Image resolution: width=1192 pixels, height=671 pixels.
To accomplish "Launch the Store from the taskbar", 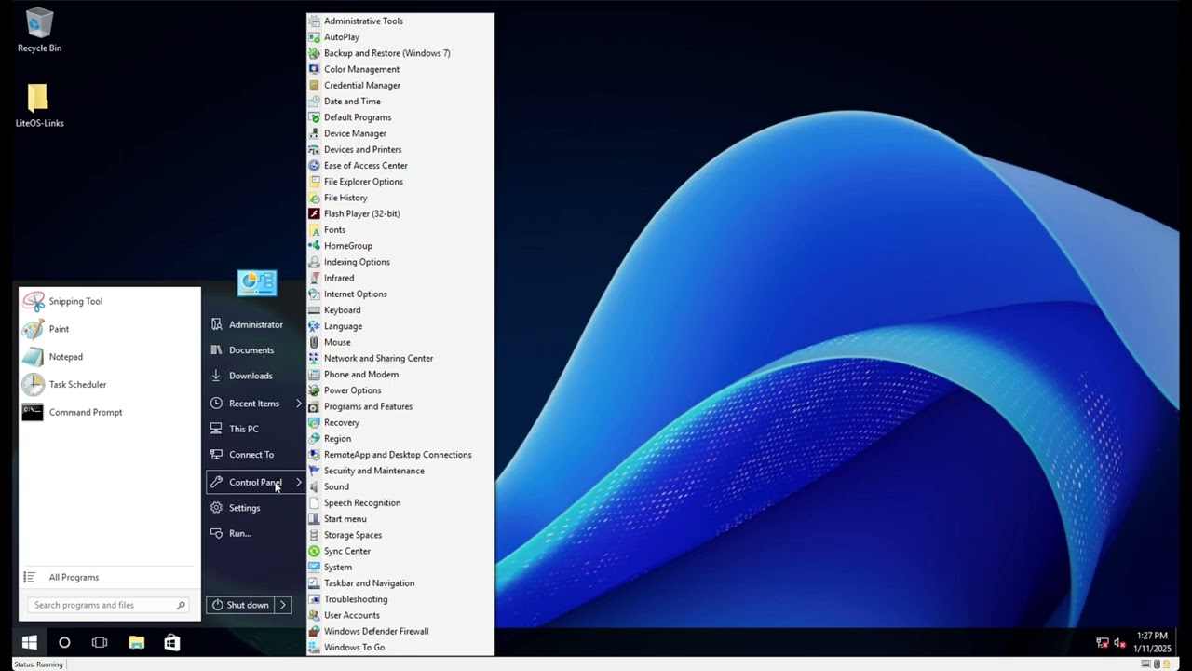I will [171, 642].
